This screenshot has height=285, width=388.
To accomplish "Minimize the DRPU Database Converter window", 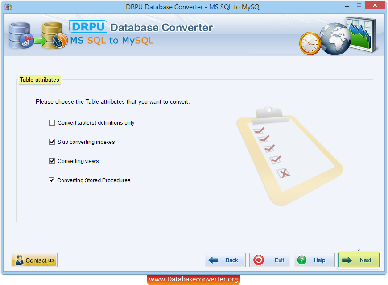I will [347, 6].
